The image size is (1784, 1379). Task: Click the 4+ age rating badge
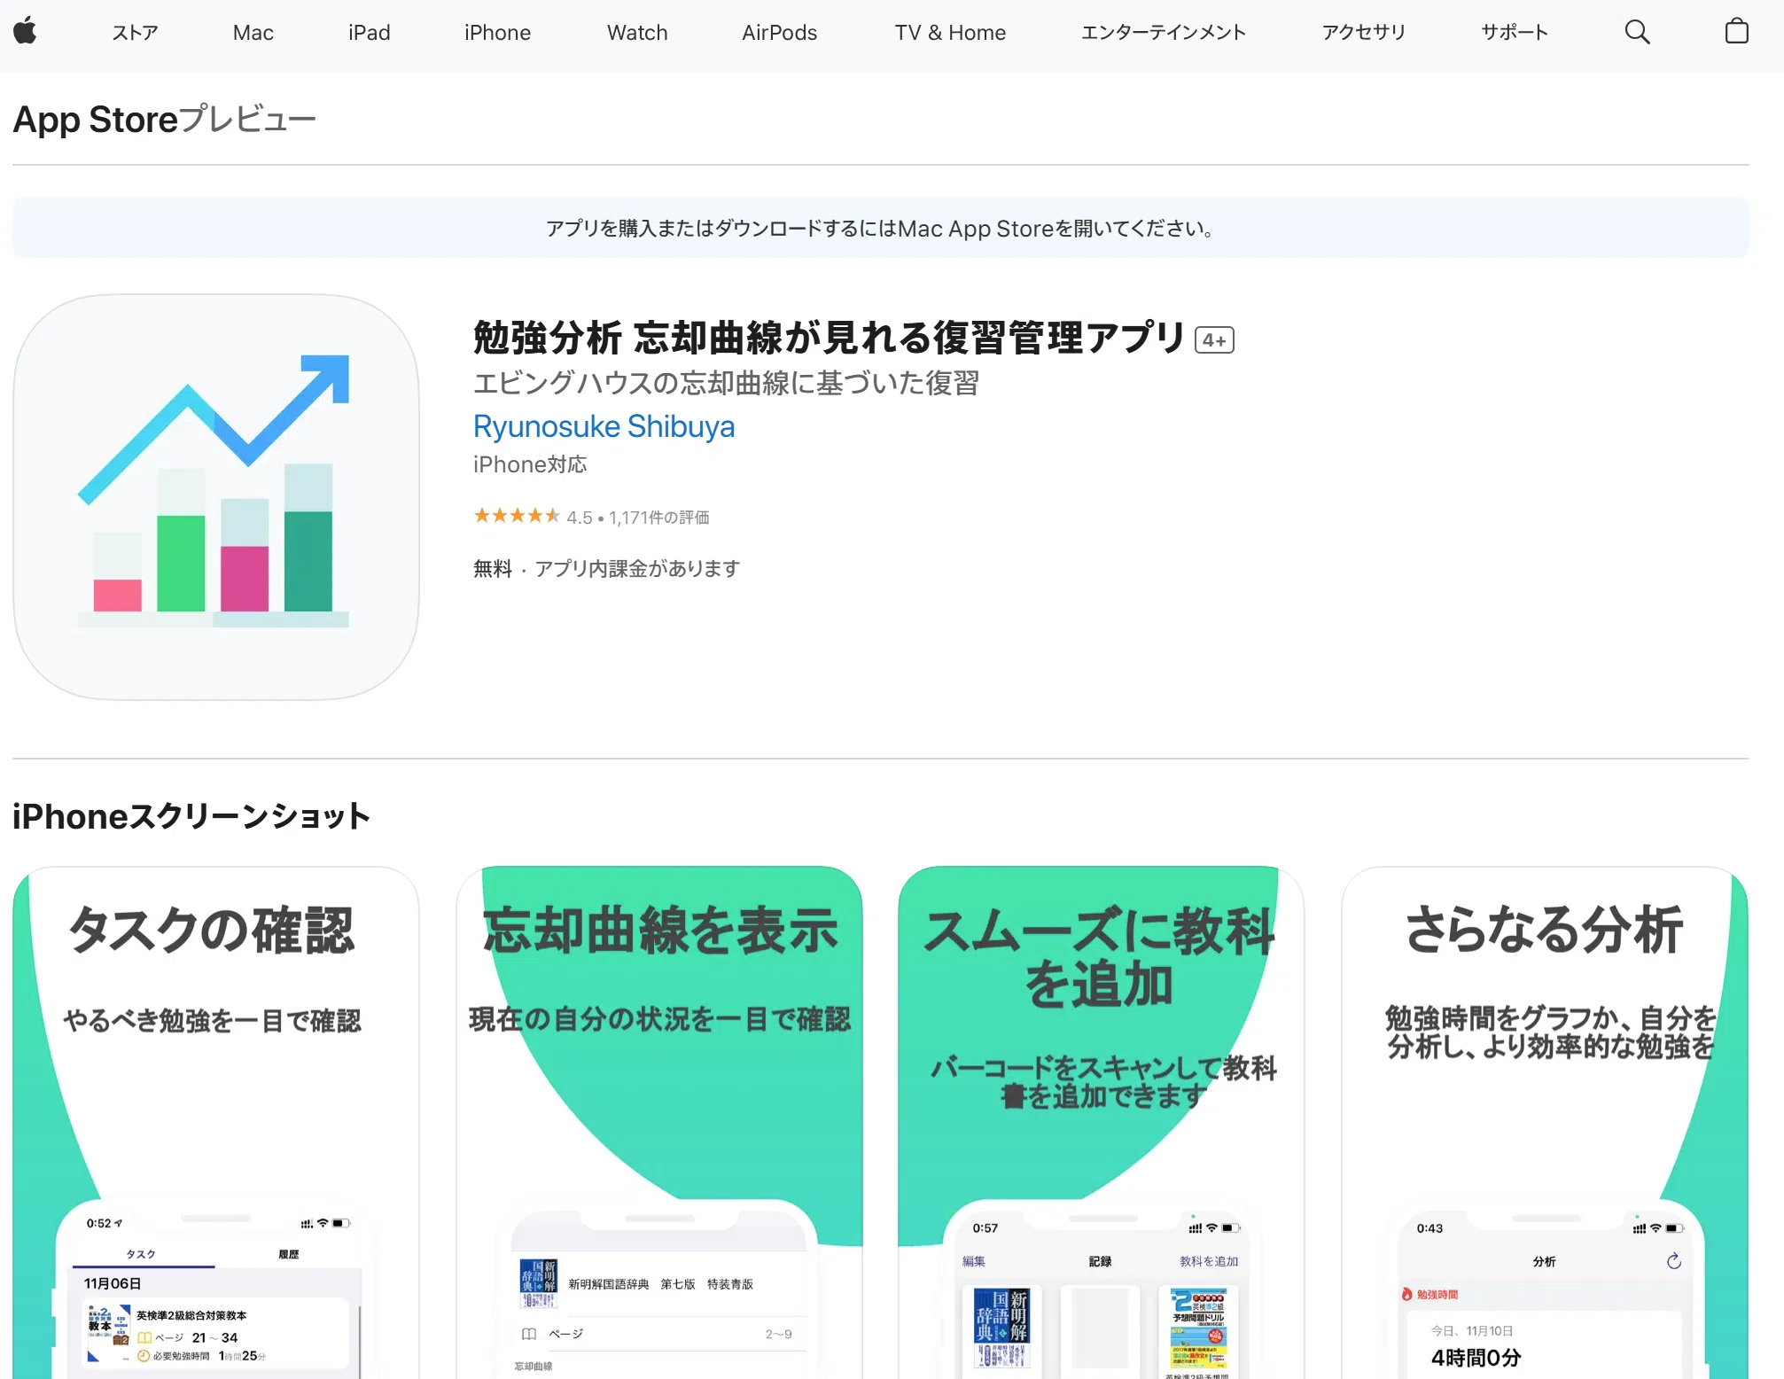tap(1214, 340)
